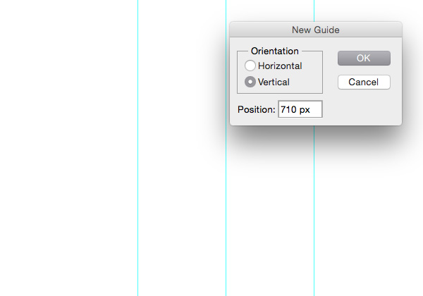423x296 pixels.
Task: Focus the Position input field
Action: pos(300,109)
